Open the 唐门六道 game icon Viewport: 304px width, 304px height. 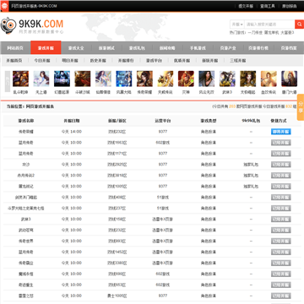tap(290, 79)
